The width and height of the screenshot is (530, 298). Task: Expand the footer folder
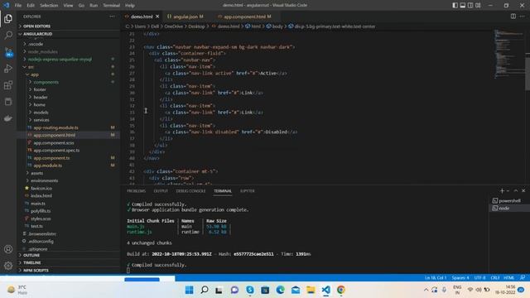[68, 89]
